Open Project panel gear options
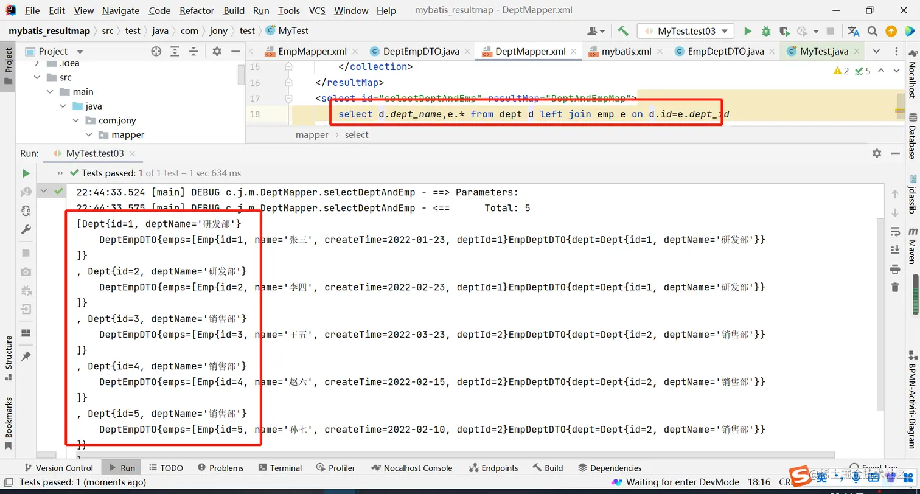Screen dimensions: 920x494 [217, 52]
